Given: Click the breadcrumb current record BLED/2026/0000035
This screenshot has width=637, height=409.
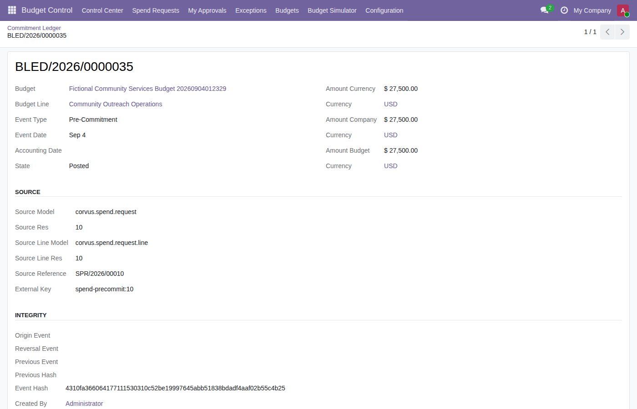Looking at the screenshot, I should [37, 35].
